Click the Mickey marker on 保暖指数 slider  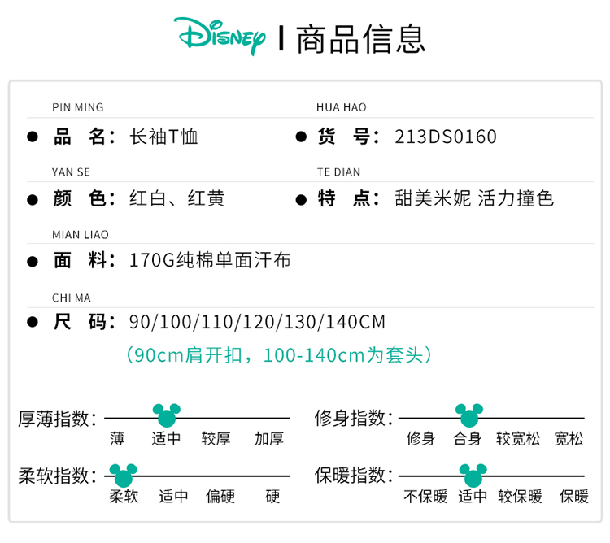click(473, 475)
